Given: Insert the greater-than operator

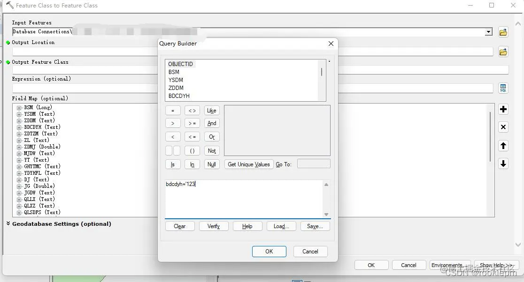Looking at the screenshot, I should [x=173, y=123].
